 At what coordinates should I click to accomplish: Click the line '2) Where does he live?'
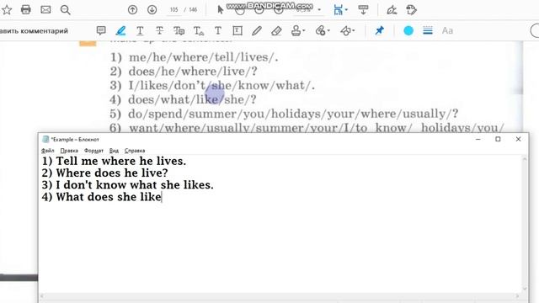point(104,173)
